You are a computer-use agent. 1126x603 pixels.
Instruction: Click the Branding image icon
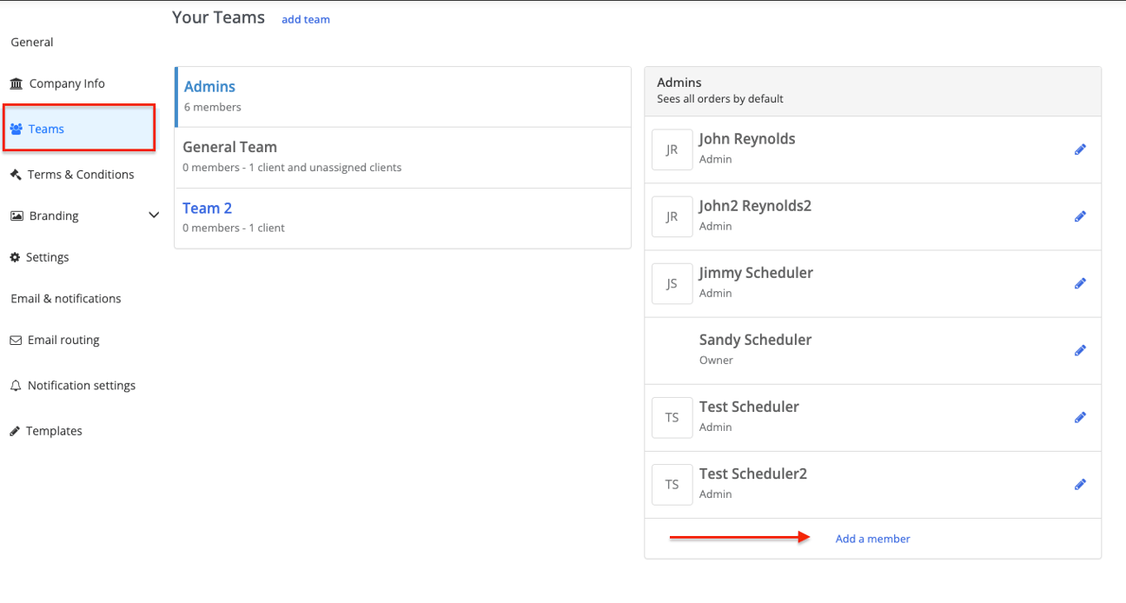tap(15, 215)
